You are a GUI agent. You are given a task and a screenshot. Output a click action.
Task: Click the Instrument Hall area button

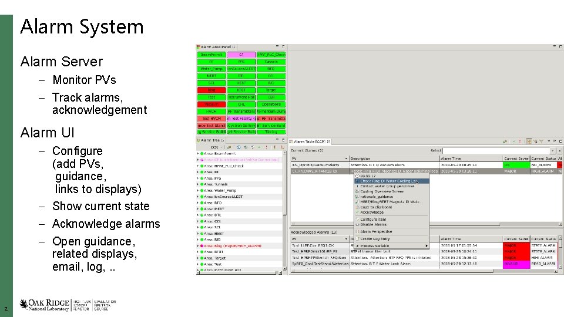pos(241,97)
